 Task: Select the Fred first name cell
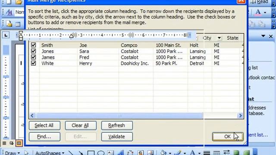coord(84,57)
